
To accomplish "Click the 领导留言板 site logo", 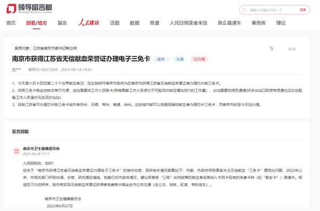I will pyautogui.click(x=29, y=9).
